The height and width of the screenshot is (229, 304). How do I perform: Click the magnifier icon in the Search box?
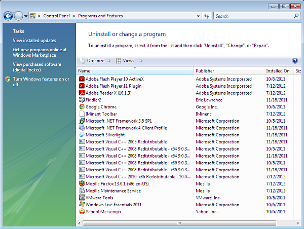point(296,16)
